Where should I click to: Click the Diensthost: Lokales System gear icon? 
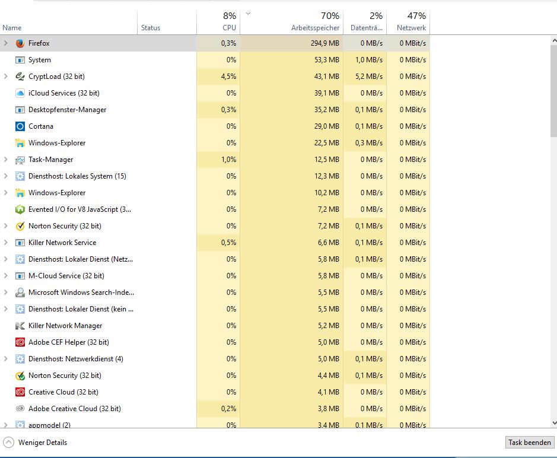(20, 176)
